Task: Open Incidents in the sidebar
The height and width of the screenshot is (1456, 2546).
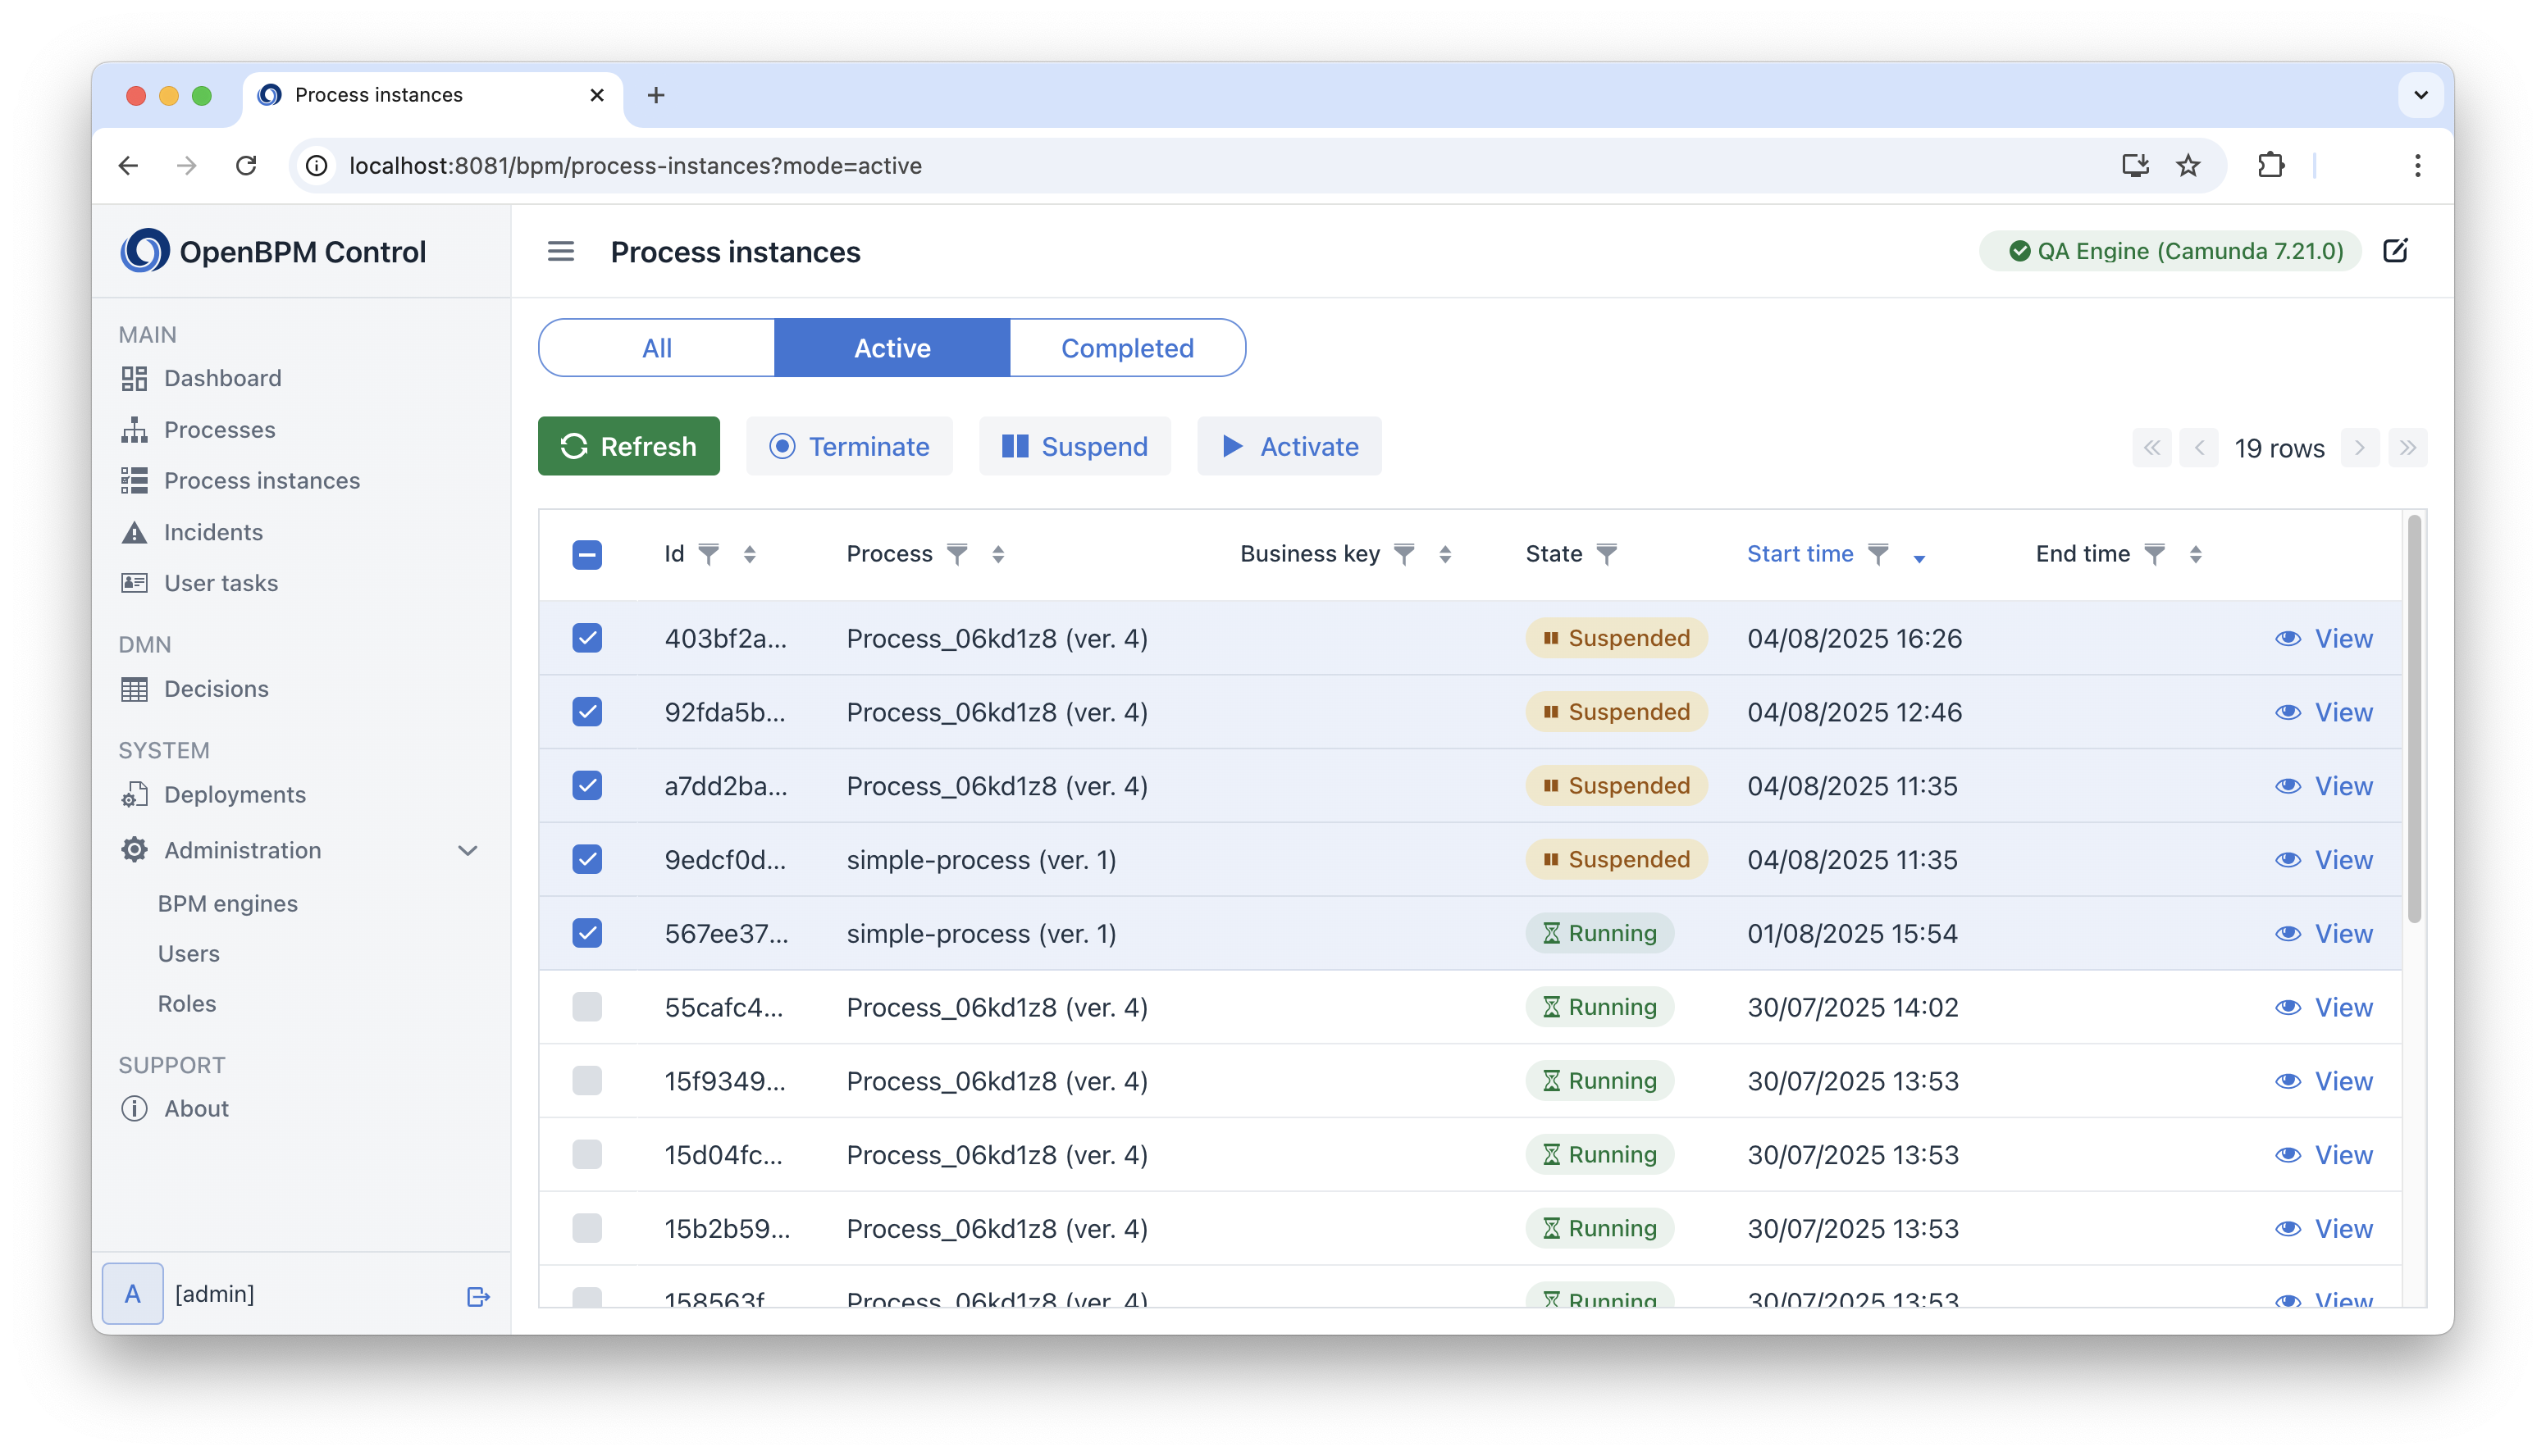Action: (213, 532)
